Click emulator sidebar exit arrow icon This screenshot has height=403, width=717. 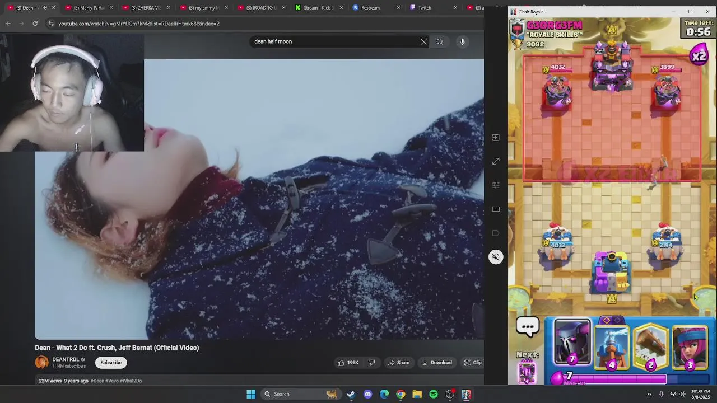coord(496,137)
